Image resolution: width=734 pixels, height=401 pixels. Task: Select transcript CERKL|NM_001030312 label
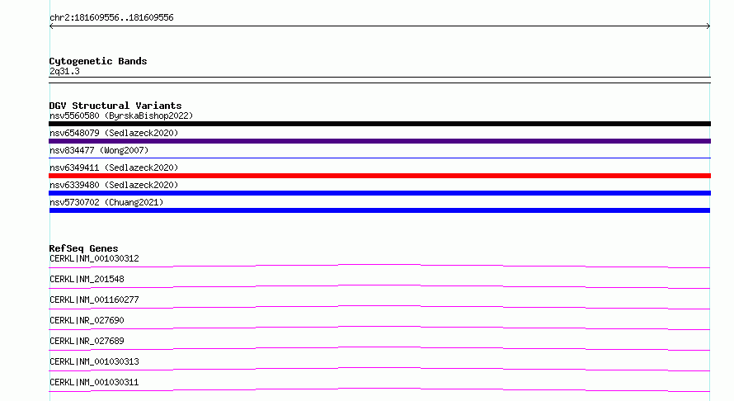point(94,258)
